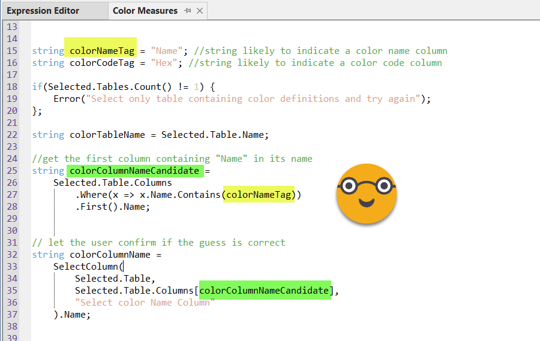Switch to the Expression Editor tab

[43, 11]
